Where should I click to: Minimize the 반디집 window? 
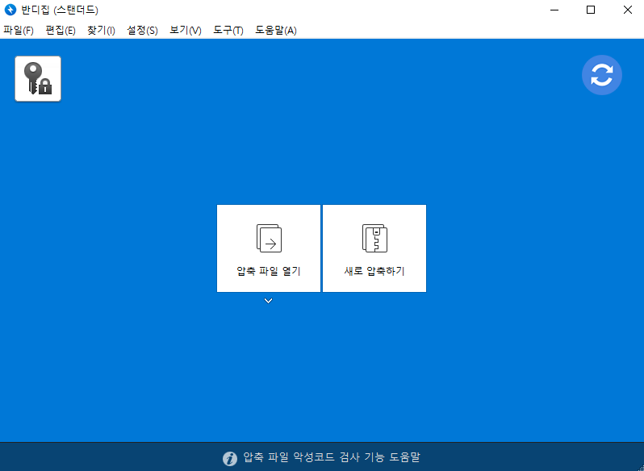pos(554,10)
